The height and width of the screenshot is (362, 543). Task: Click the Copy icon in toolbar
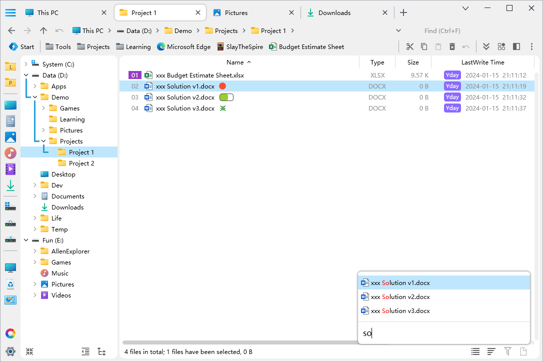point(424,46)
